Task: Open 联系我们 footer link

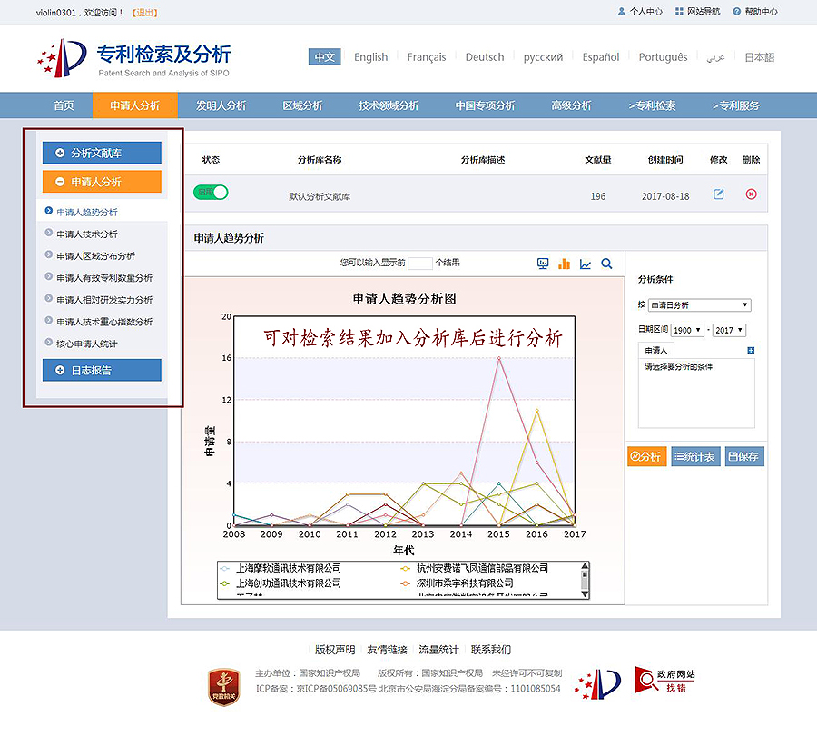Action: [x=491, y=650]
